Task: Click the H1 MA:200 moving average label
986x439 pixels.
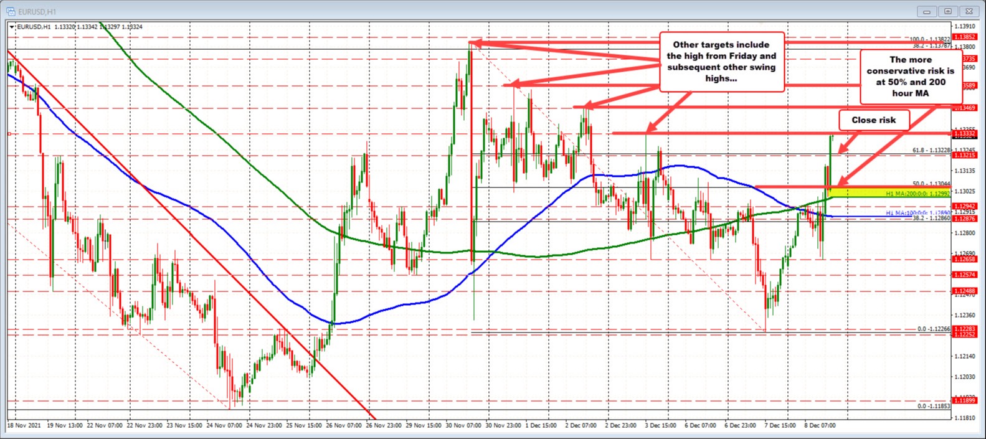Action: click(918, 194)
